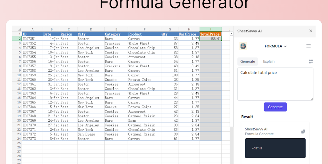Click the UnitPrice header cell
The height and width of the screenshot is (164, 328).
coord(189,34)
